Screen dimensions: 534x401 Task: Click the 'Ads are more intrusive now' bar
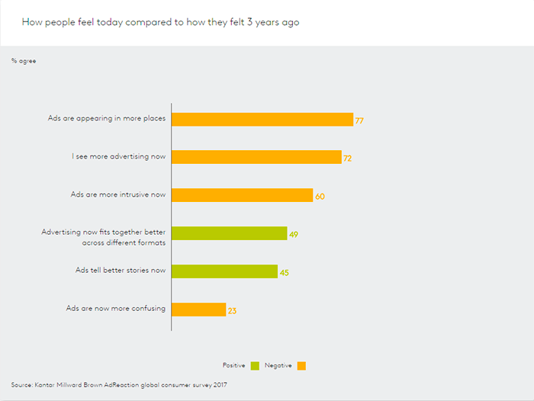pos(242,195)
